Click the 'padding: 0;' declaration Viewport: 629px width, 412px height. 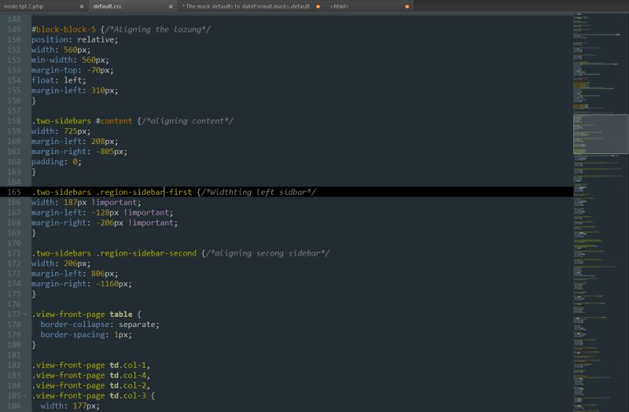click(x=57, y=162)
